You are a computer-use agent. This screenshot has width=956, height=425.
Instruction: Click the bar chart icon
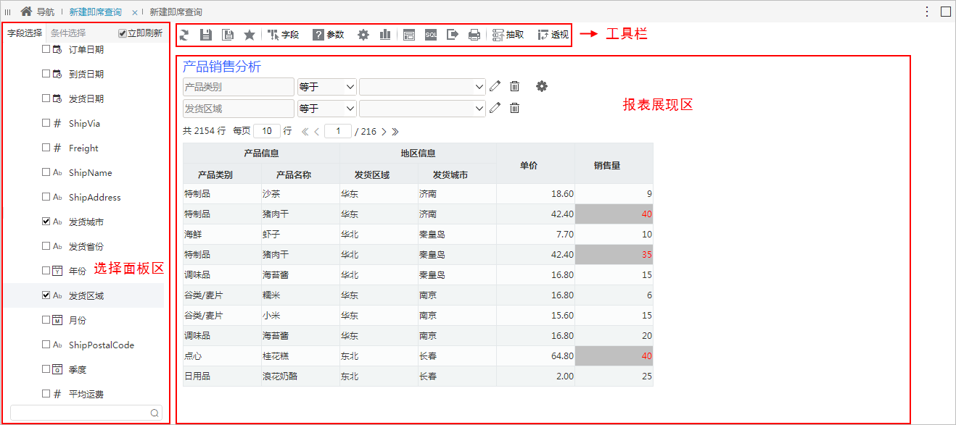(385, 34)
